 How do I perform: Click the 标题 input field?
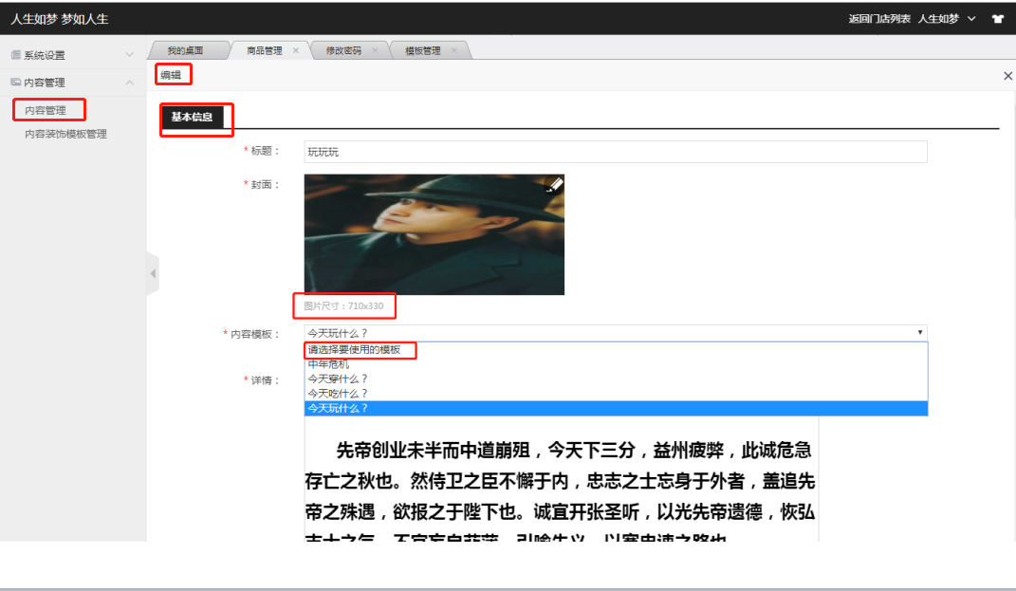pyautogui.click(x=615, y=152)
